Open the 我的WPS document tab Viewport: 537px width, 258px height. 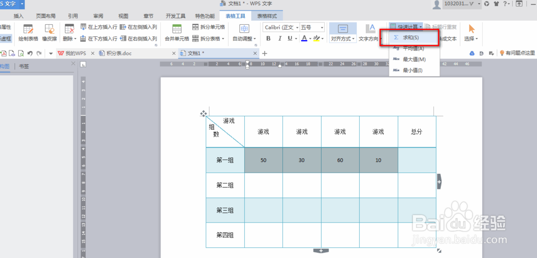72,54
